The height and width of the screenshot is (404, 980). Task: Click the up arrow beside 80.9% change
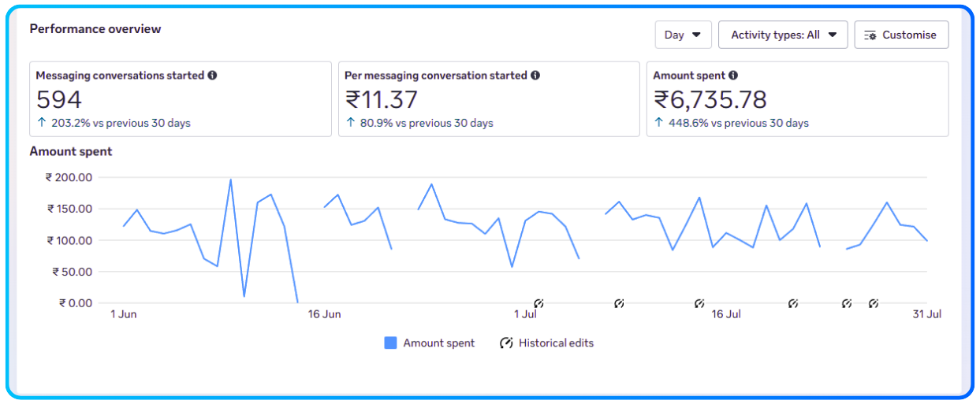tap(351, 123)
